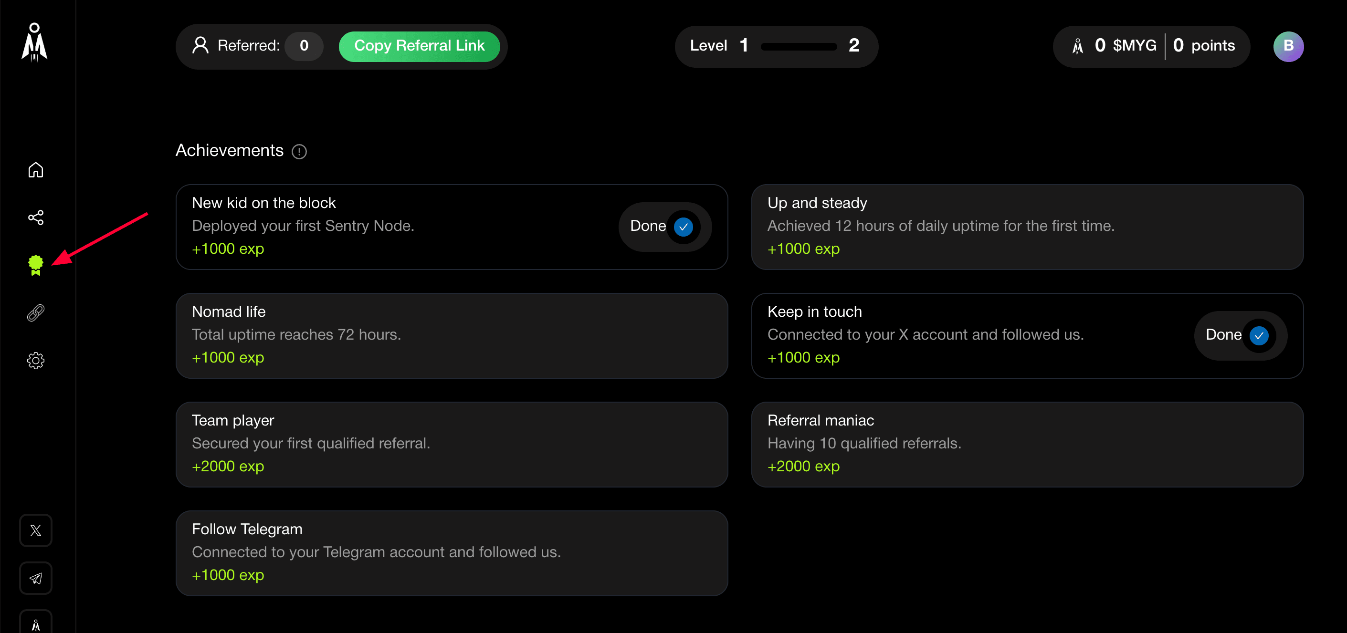Select the green Achievements badge icon

[x=35, y=265]
